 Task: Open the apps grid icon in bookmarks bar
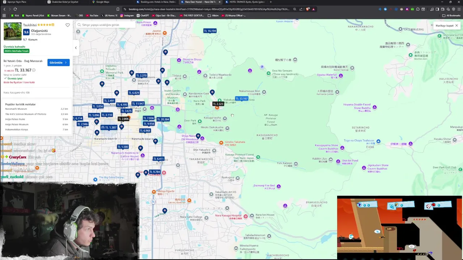click(4, 16)
